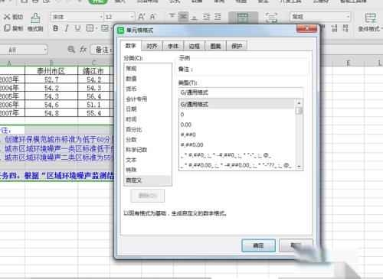
Task: Click the fx insert function icon
Action: pyautogui.click(x=83, y=49)
